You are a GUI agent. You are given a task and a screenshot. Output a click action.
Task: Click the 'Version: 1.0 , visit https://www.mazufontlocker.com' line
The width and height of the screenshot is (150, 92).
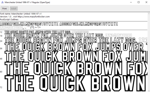click(25, 17)
